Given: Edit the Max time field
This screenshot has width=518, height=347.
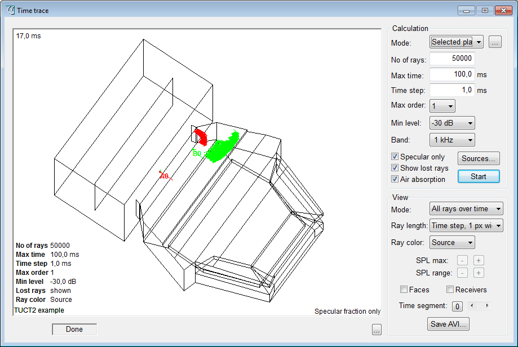Looking at the screenshot, I should (x=452, y=74).
